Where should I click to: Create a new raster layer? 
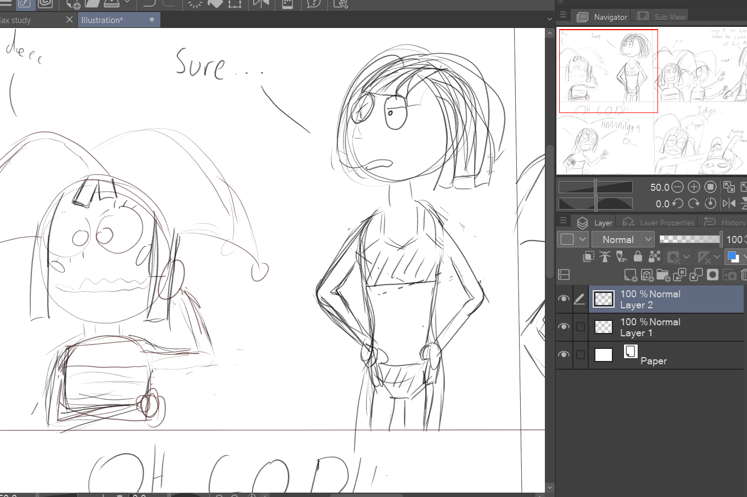click(x=631, y=275)
